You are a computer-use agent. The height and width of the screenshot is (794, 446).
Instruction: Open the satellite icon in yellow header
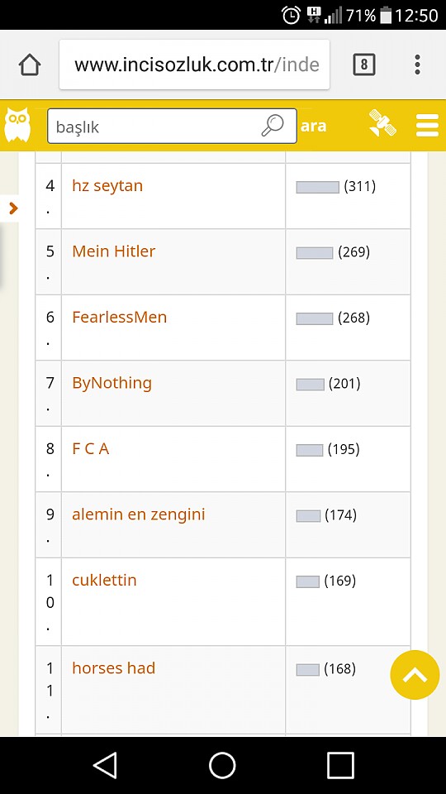tap(382, 123)
